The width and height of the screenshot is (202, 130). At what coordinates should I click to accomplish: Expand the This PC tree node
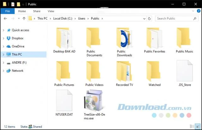[x=3, y=55]
